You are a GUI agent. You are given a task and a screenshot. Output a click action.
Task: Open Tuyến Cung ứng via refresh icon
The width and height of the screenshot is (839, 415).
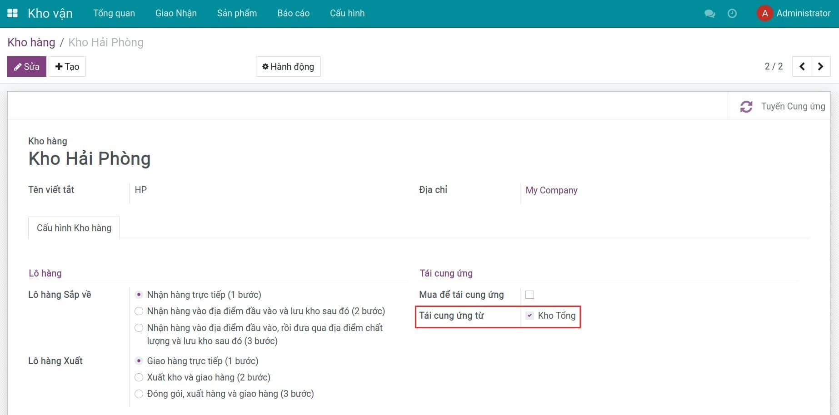click(747, 106)
